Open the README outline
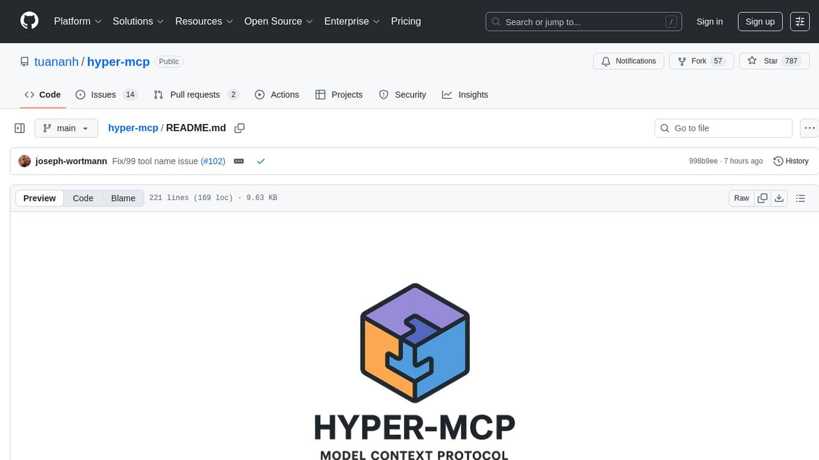The image size is (819, 460). (x=800, y=198)
